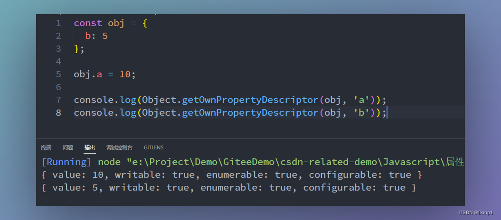The width and height of the screenshot is (501, 220).
Task: Switch to the 问题 panel tab
Action: coord(68,147)
